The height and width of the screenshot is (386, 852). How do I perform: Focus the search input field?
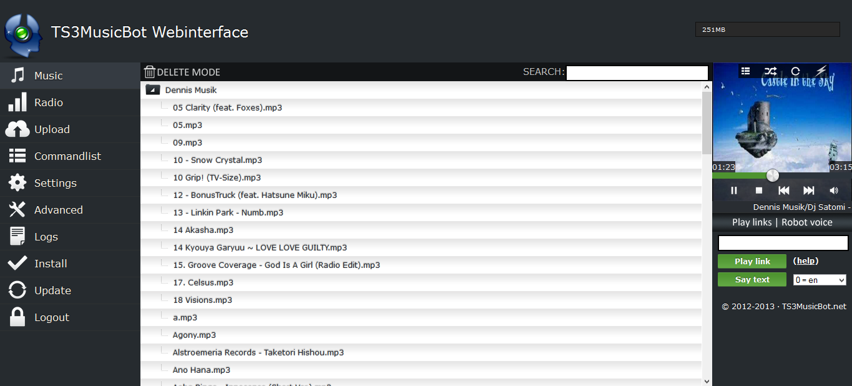637,72
